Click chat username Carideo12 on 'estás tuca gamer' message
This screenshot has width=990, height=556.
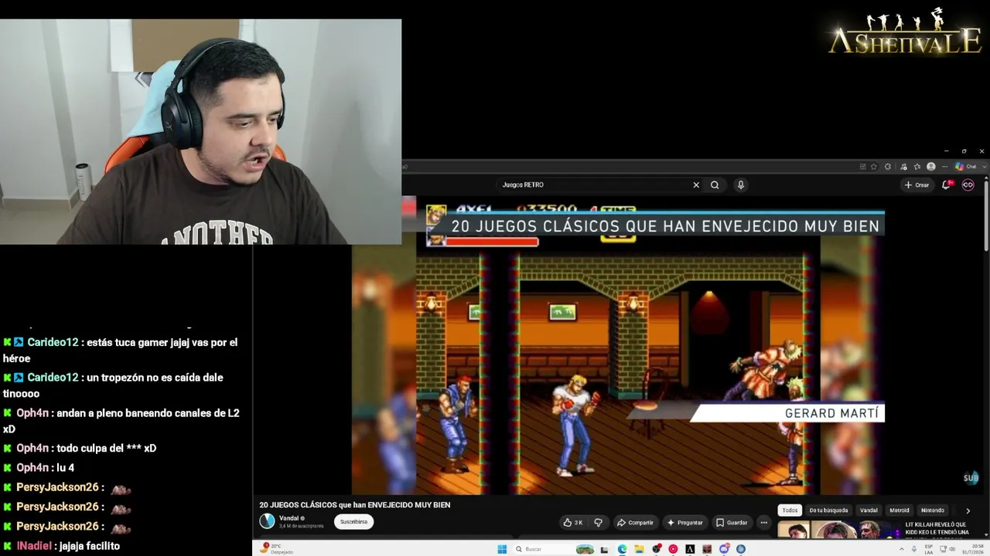pyautogui.click(x=53, y=342)
